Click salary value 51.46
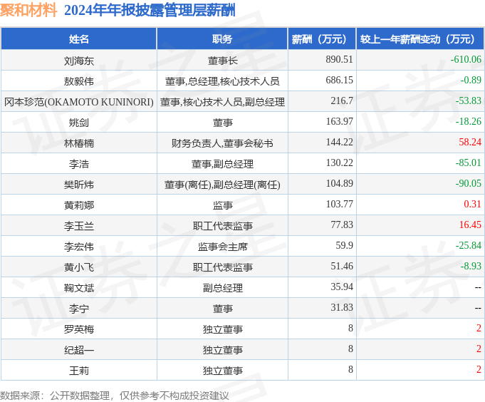This screenshot has height=402, width=485. [342, 266]
